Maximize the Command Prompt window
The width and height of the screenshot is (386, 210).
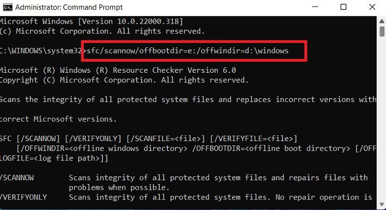pyautogui.click(x=343, y=7)
